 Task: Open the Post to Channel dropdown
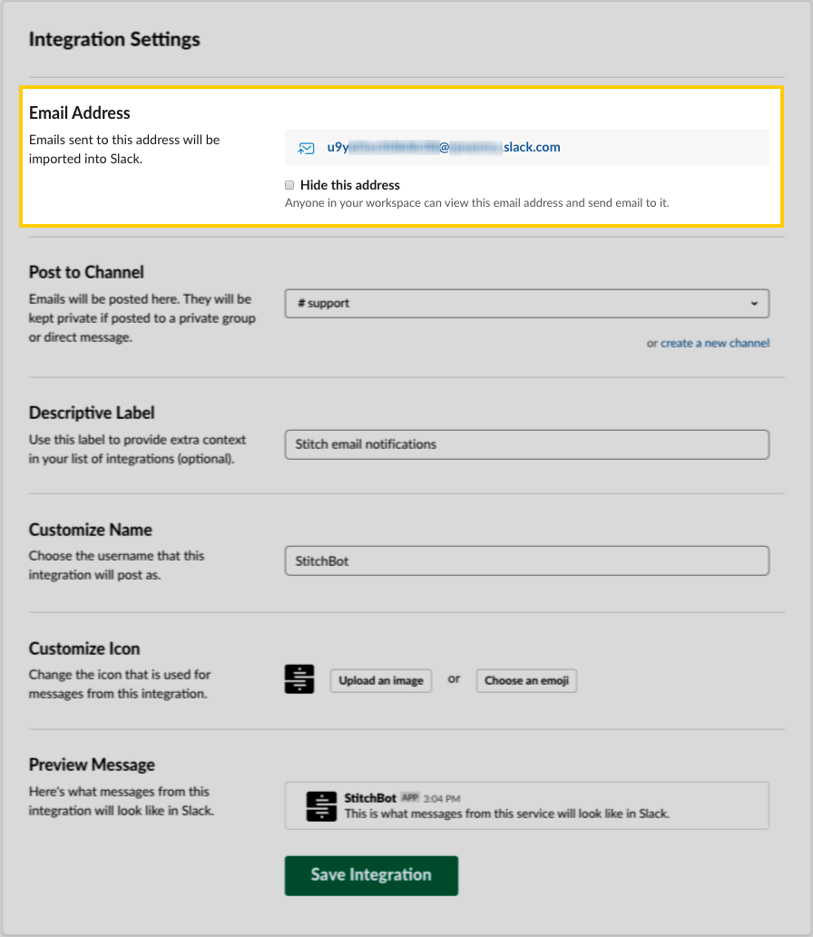tap(526, 304)
